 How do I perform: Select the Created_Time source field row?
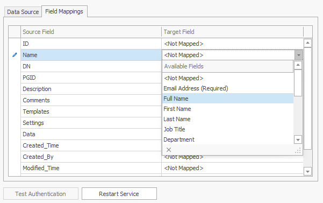coord(91,145)
